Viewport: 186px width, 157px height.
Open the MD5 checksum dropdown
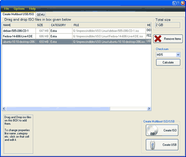[178, 55]
